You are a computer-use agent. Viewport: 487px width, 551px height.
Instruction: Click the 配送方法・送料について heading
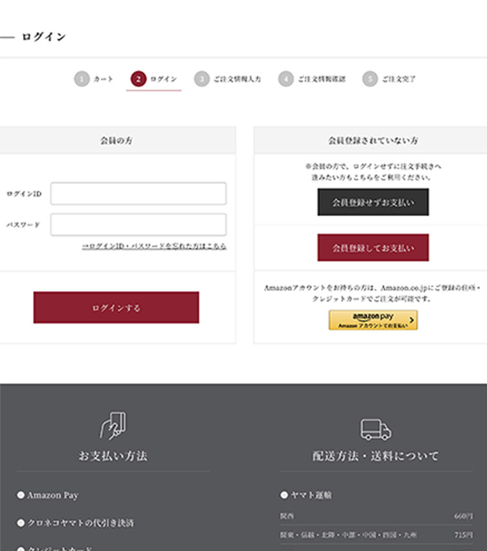[376, 456]
